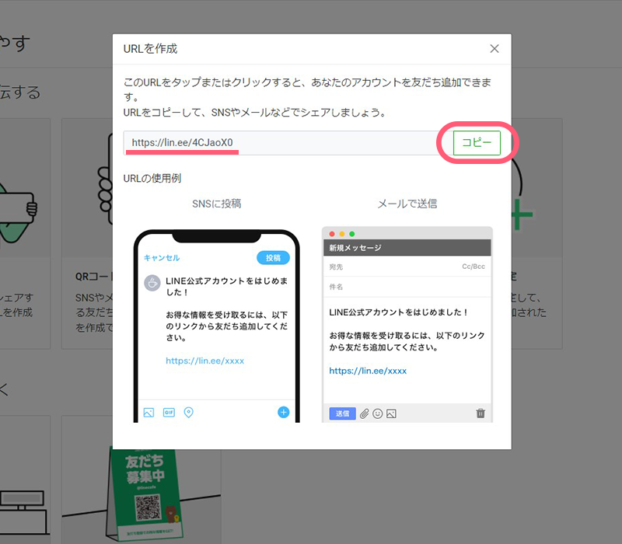Click the insert picture icon in mail mockup

click(391, 413)
